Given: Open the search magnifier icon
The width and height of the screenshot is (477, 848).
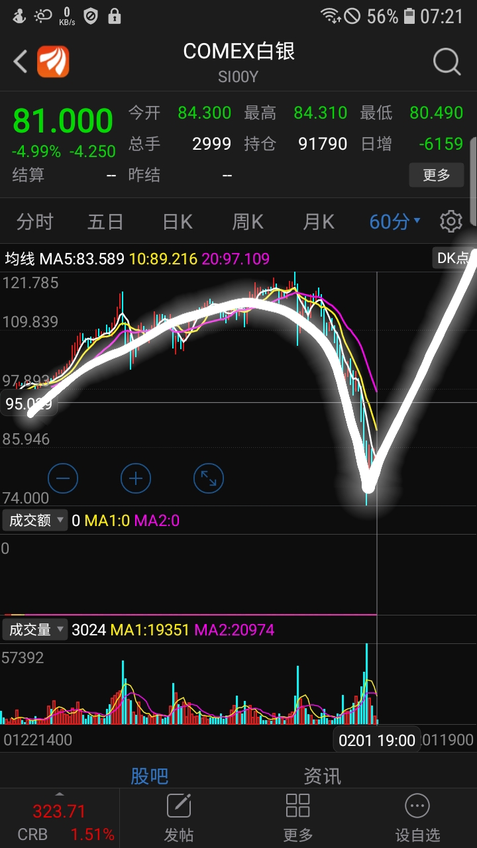Looking at the screenshot, I should [447, 62].
